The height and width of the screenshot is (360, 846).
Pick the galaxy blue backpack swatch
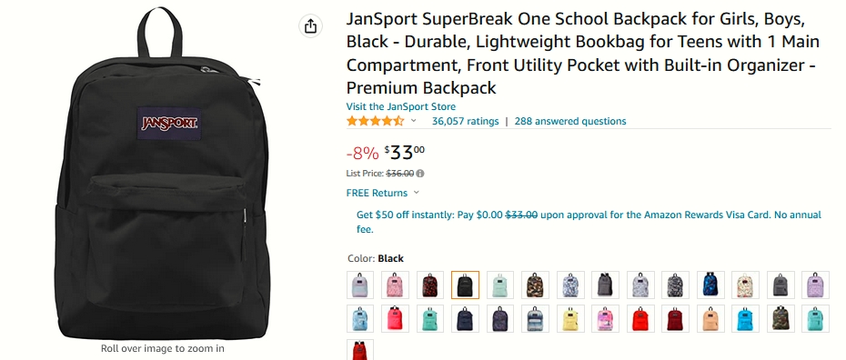[x=710, y=285]
